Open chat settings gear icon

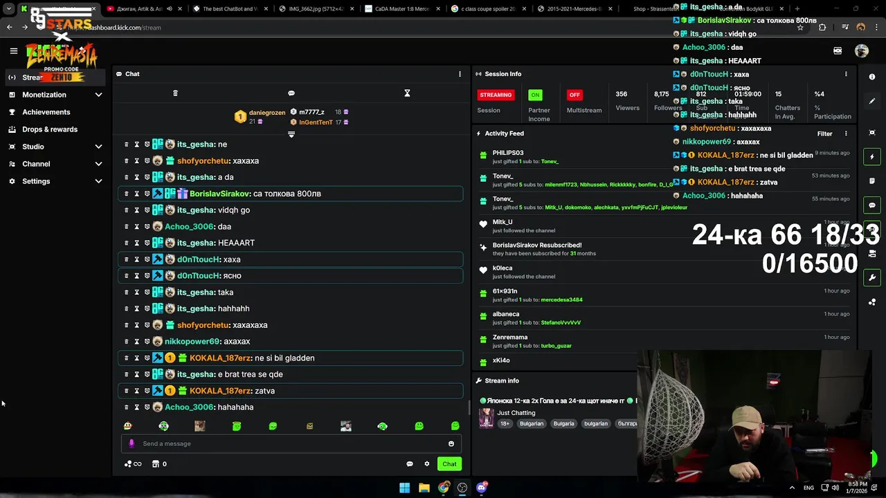[427, 464]
